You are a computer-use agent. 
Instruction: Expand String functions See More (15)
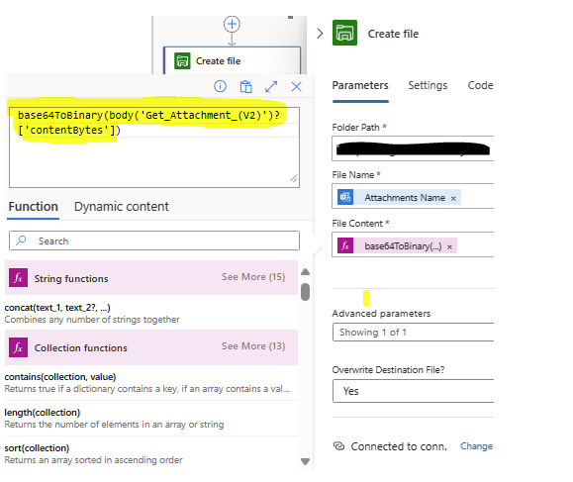[x=253, y=277]
